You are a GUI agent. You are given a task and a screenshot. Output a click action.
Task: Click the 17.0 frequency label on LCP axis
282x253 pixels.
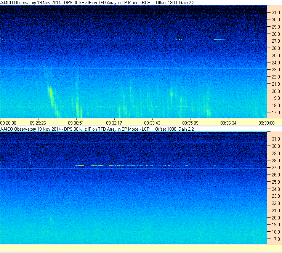click(276, 239)
